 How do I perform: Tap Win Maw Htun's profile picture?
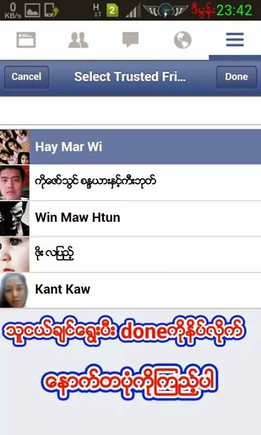click(x=14, y=218)
